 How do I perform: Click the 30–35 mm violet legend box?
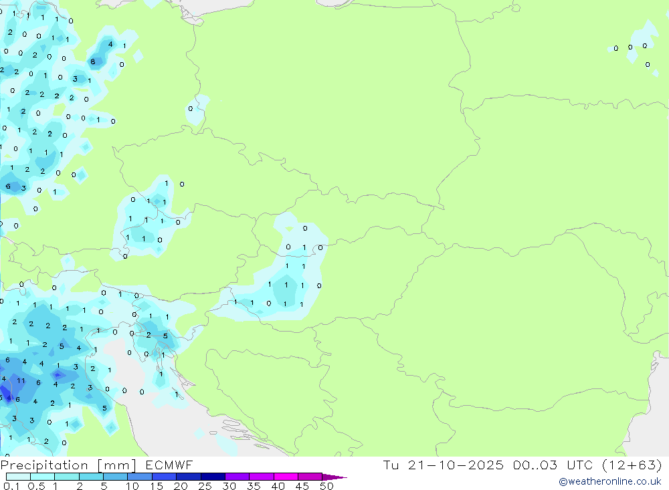(237, 477)
